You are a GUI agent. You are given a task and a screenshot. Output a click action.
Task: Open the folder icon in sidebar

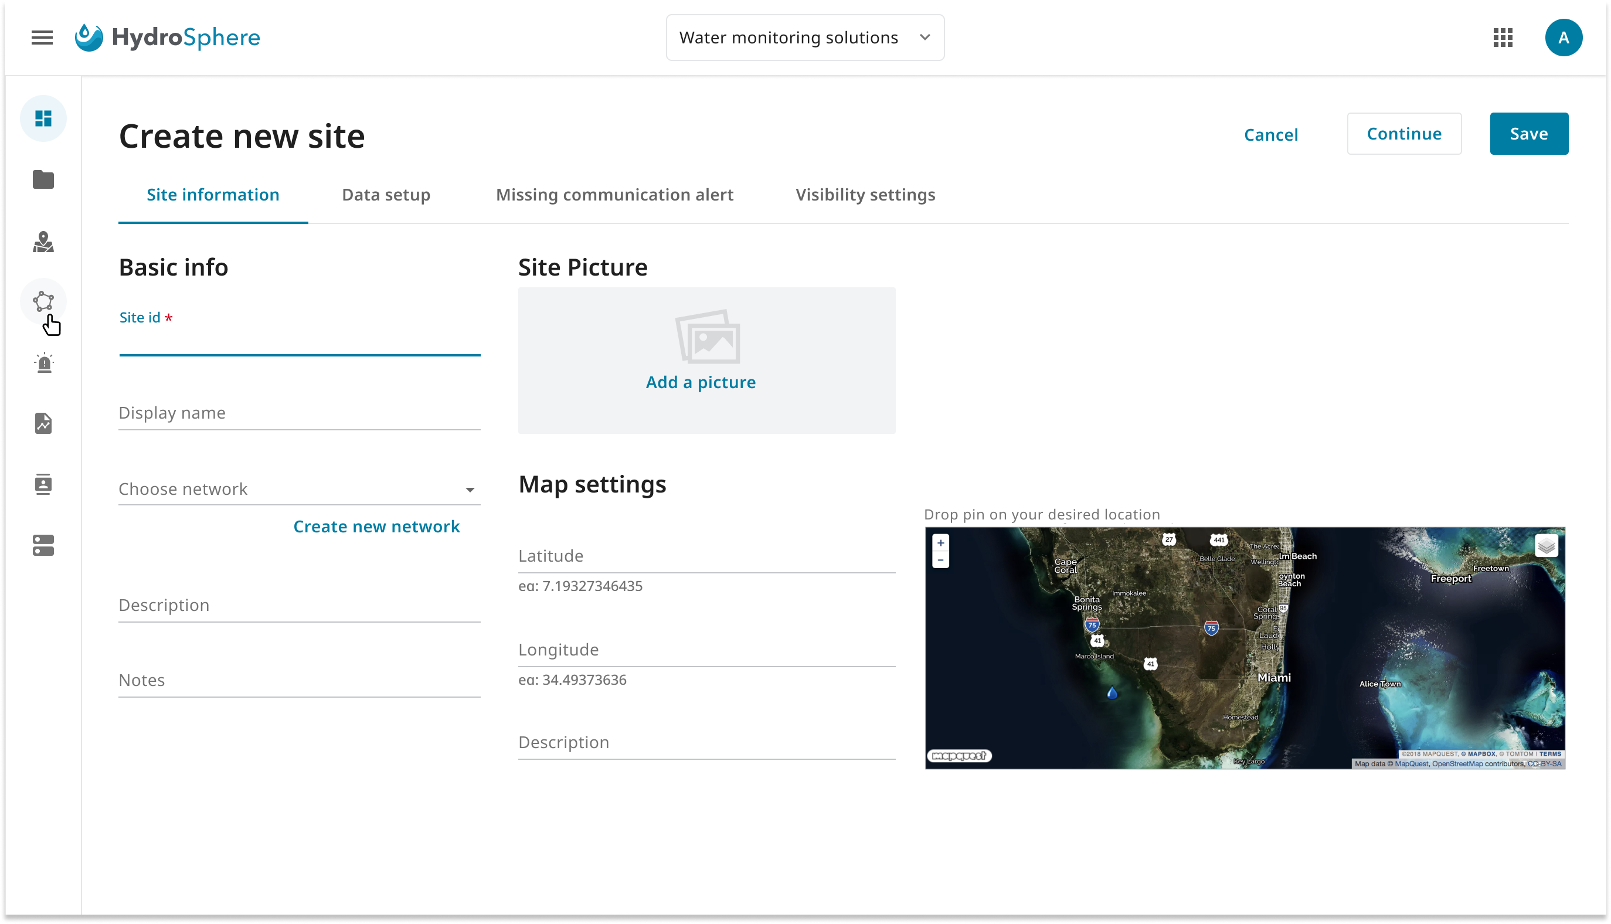(x=43, y=179)
